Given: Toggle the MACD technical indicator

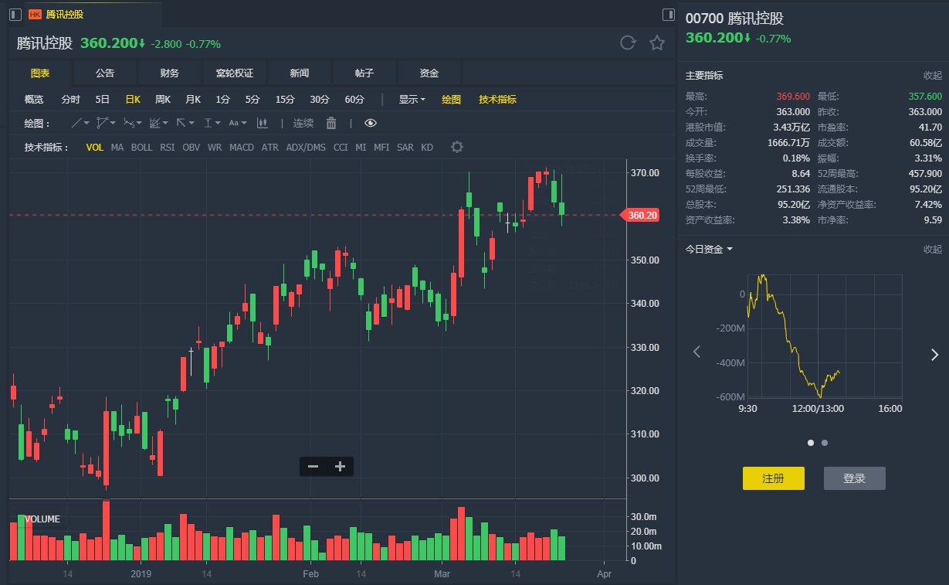Looking at the screenshot, I should [242, 147].
